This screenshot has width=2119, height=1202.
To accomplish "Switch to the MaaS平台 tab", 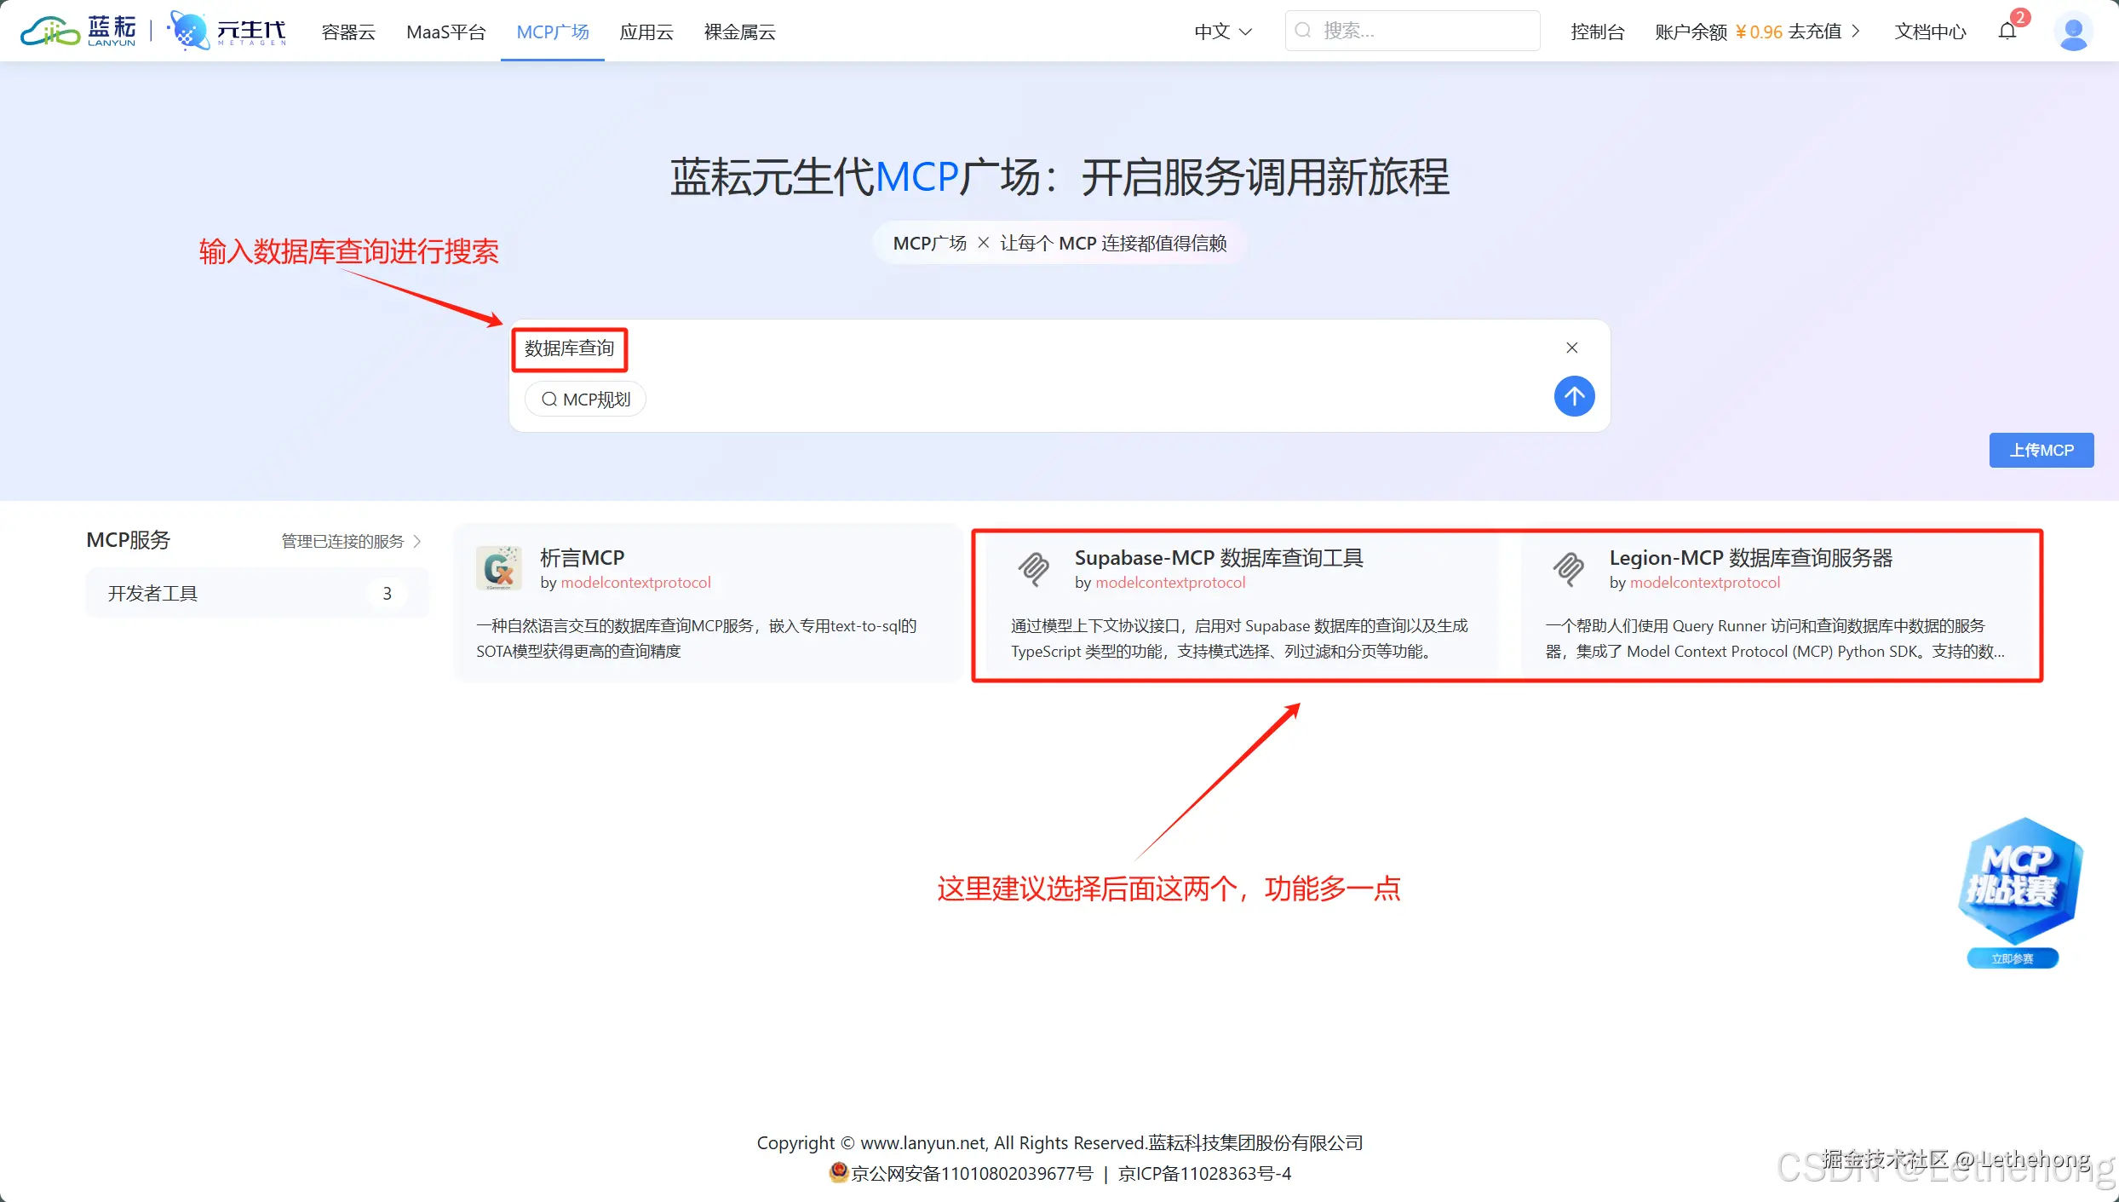I will click(445, 32).
